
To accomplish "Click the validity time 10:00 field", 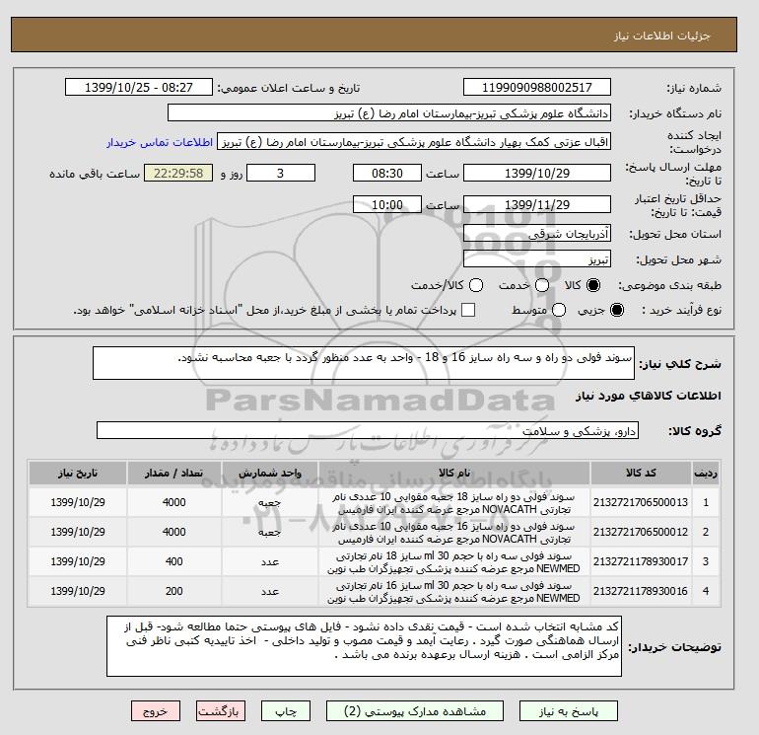I will pyautogui.click(x=387, y=204).
